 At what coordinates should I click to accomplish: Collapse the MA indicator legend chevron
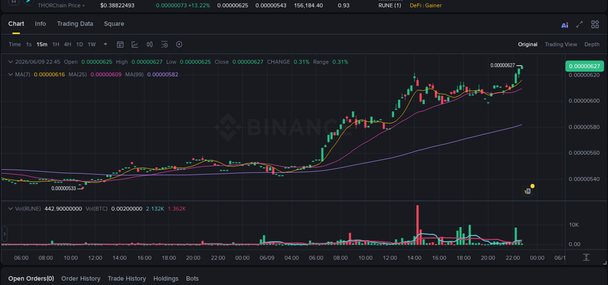pyautogui.click(x=11, y=74)
